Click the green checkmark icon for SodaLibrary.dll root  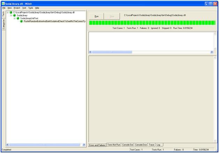[11, 13]
